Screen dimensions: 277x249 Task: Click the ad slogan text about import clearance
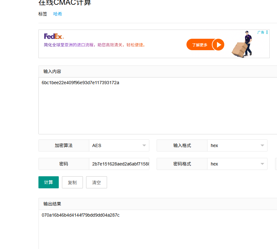point(94,44)
